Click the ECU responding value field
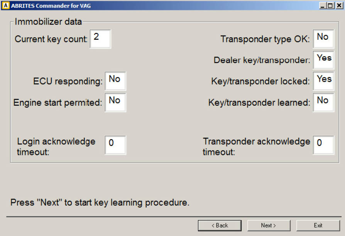 click(115, 81)
